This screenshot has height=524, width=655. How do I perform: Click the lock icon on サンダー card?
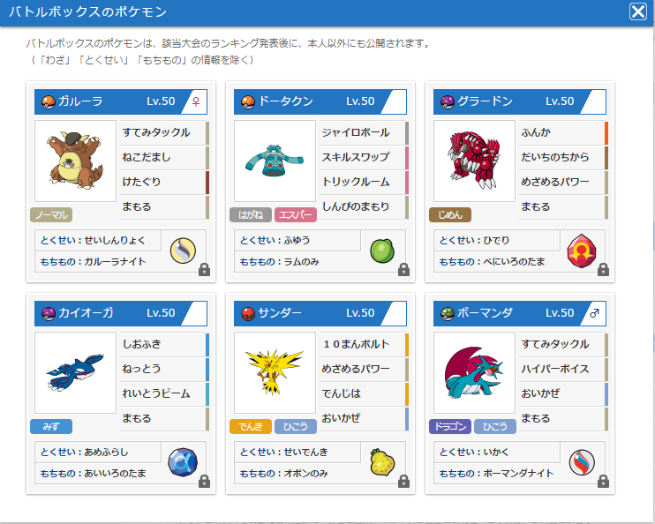(403, 481)
